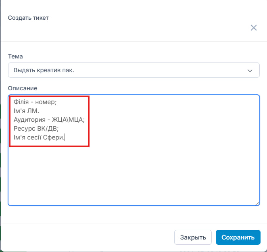
Task: Click the Тема field label
Action: [x=15, y=56]
